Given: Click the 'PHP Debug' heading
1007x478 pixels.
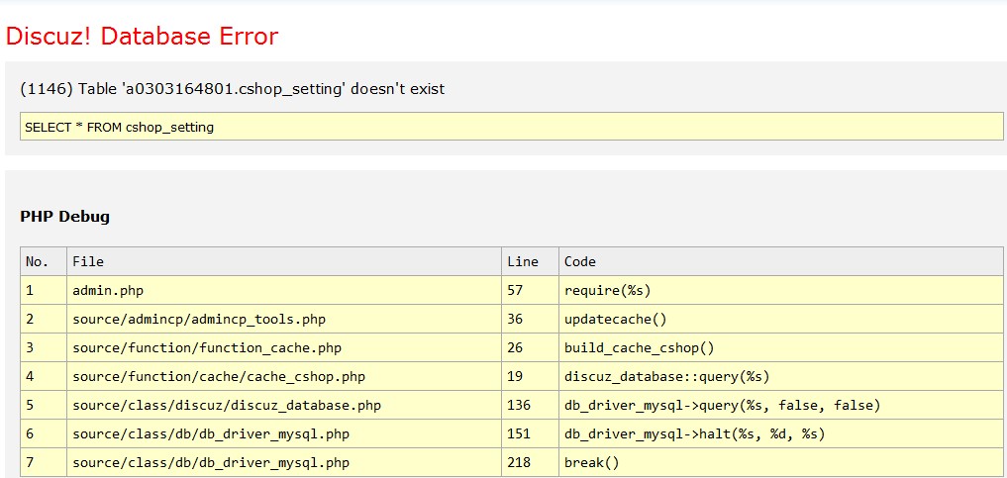Looking at the screenshot, I should (65, 216).
